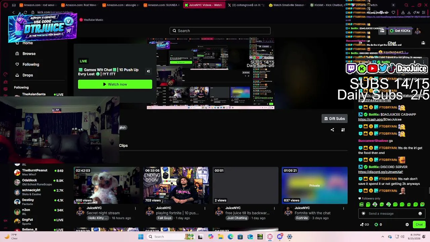Open Settings gear on the taskbar
430x242 pixels.
289,237
